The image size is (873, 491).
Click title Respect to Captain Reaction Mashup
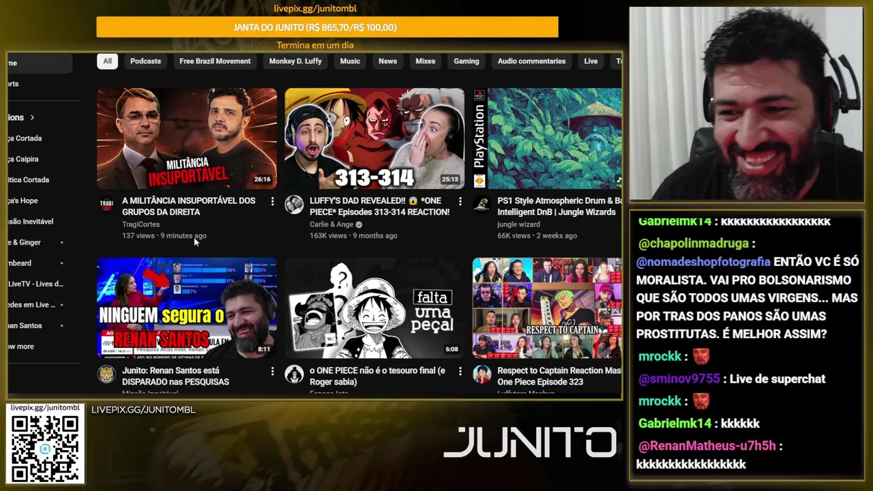click(x=559, y=376)
